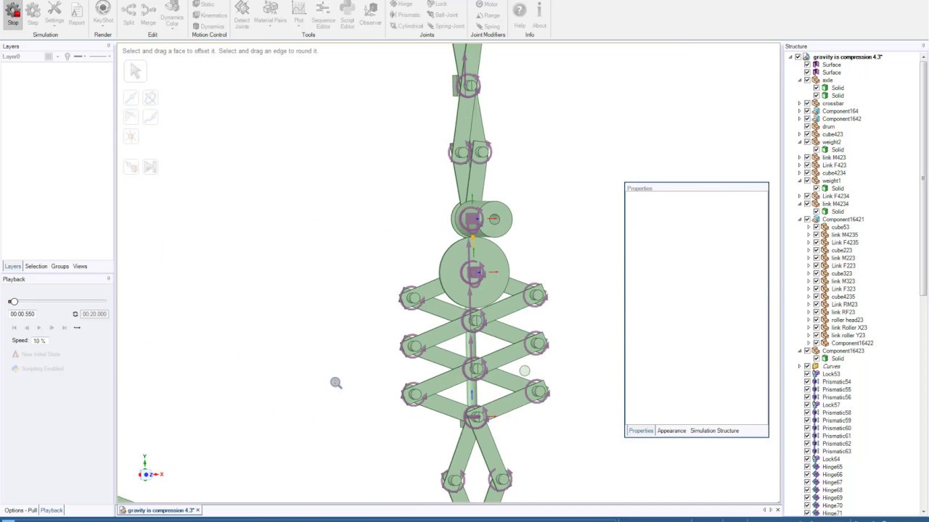Open the Dynamics Color tool
The width and height of the screenshot is (929, 522).
click(172, 14)
